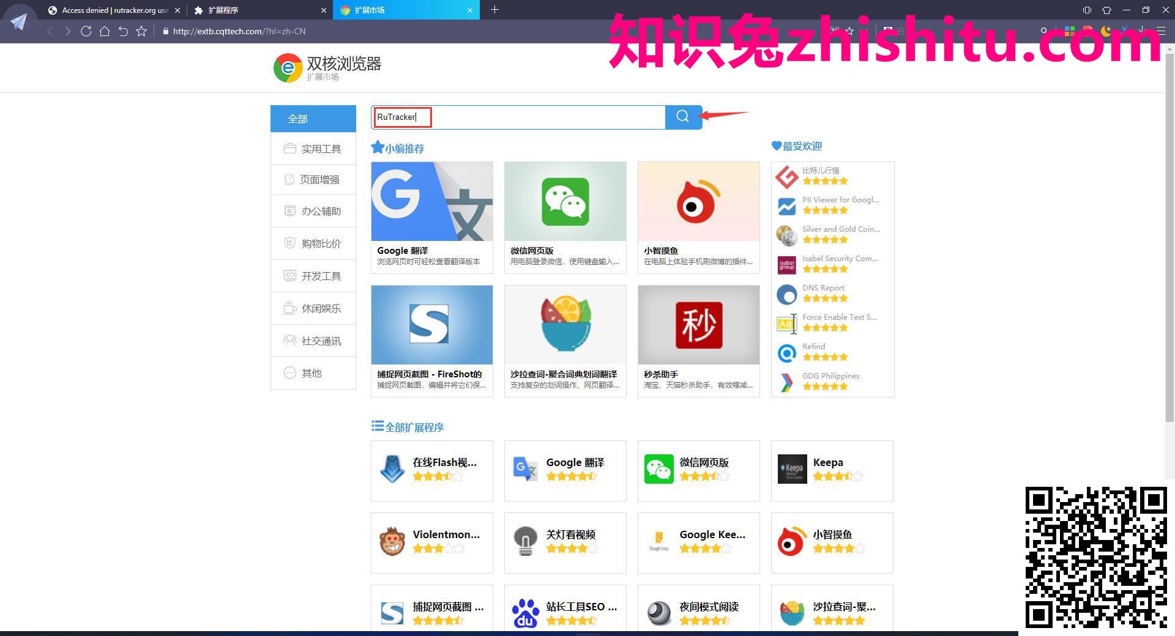Open the 实用工具 category
Image resolution: width=1175 pixels, height=636 pixels.
pos(313,149)
